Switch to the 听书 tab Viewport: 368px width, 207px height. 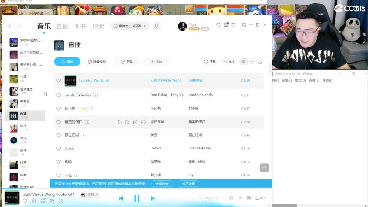click(80, 26)
